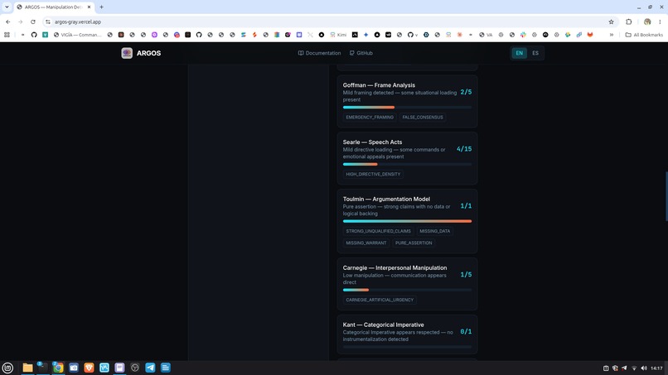Open Google Chrome in taskbar
The image size is (668, 375).
tap(58, 368)
